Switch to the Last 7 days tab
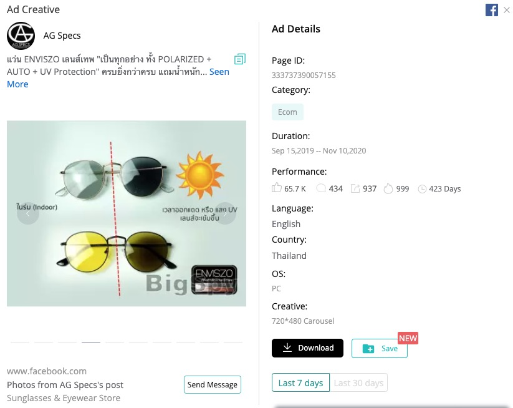This screenshot has height=408, width=513. pyautogui.click(x=300, y=382)
